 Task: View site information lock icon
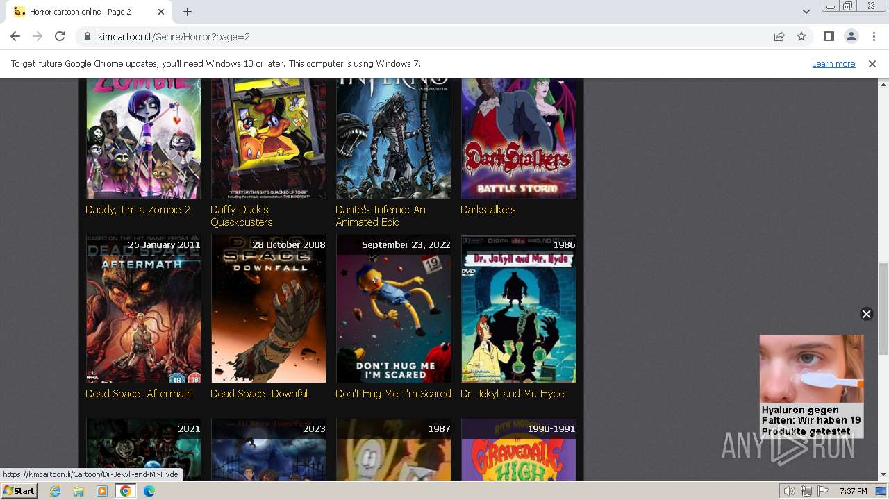tap(88, 36)
